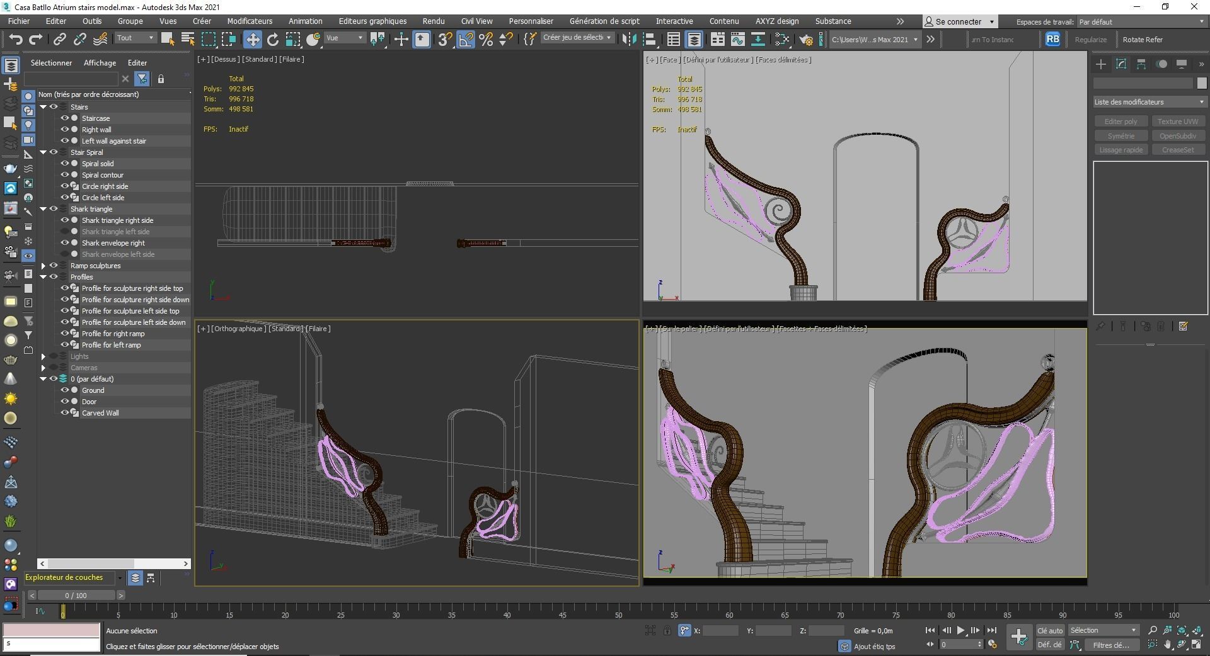1210x656 pixels.
Task: Open the Material Editor
Action: pyautogui.click(x=783, y=39)
